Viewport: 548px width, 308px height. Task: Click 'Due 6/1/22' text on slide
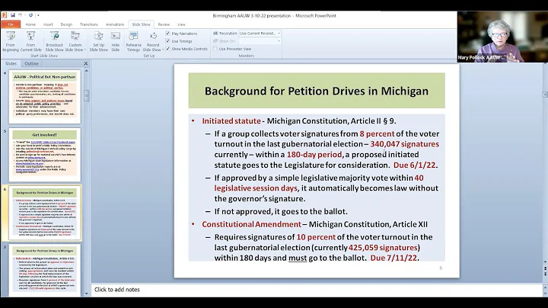(x=415, y=165)
